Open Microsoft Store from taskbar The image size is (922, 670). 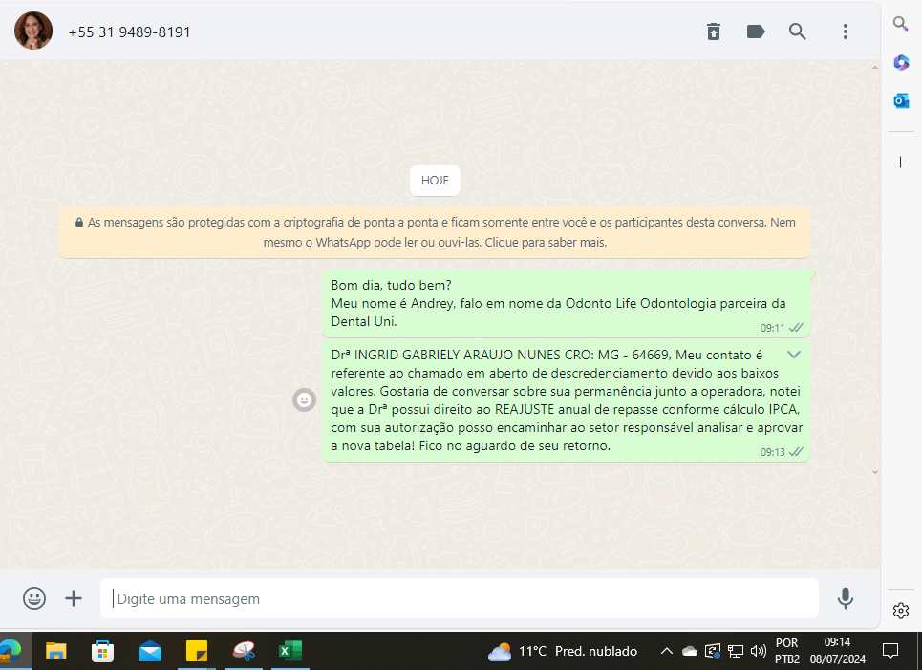pyautogui.click(x=102, y=651)
